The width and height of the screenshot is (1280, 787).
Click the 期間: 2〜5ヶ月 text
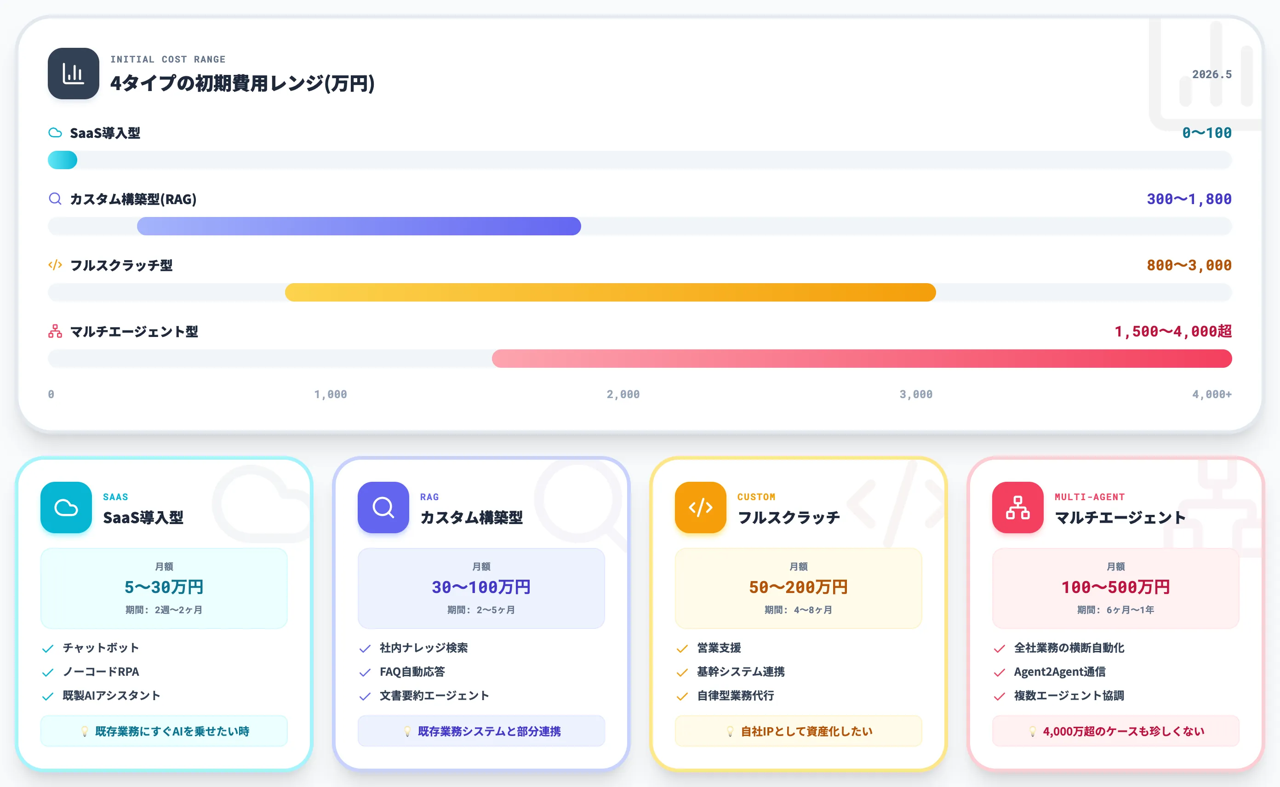pyautogui.click(x=481, y=610)
